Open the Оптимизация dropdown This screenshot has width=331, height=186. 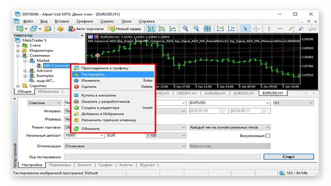[125, 146]
